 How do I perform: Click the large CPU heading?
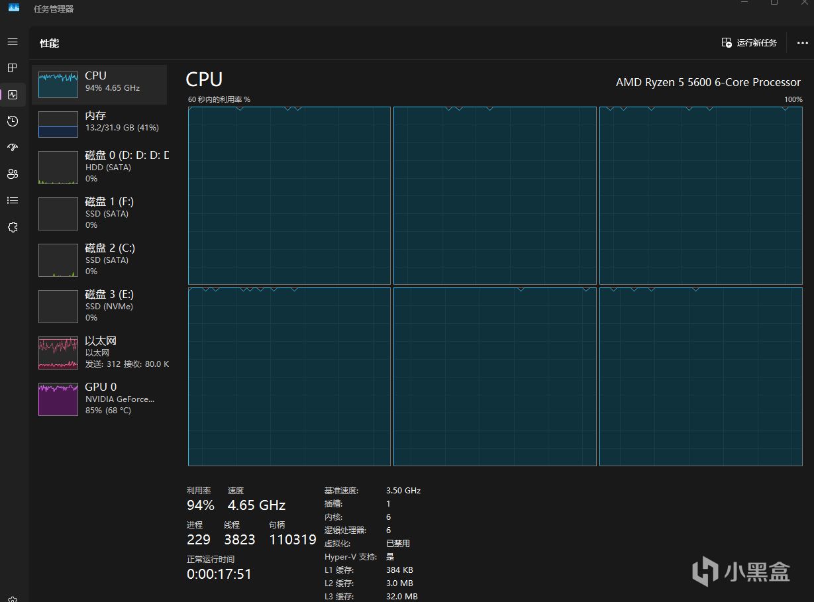(204, 79)
